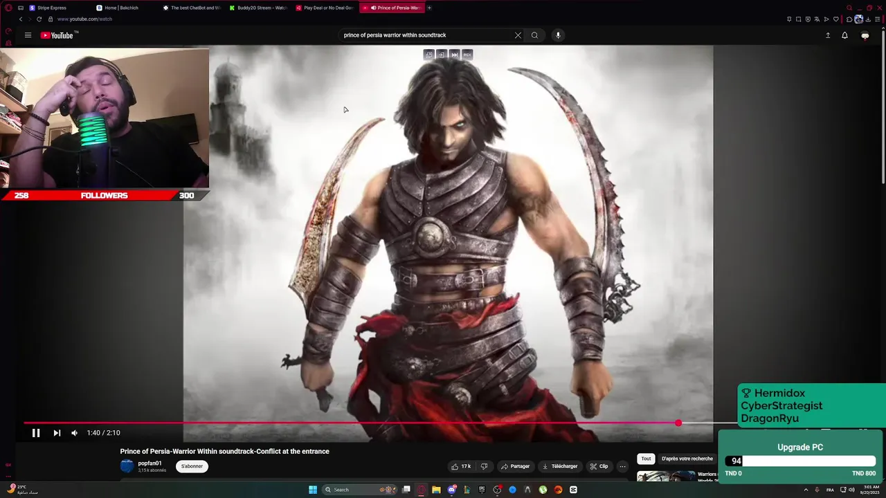This screenshot has width=886, height=498.
Task: Click the Partager share button
Action: [515, 466]
